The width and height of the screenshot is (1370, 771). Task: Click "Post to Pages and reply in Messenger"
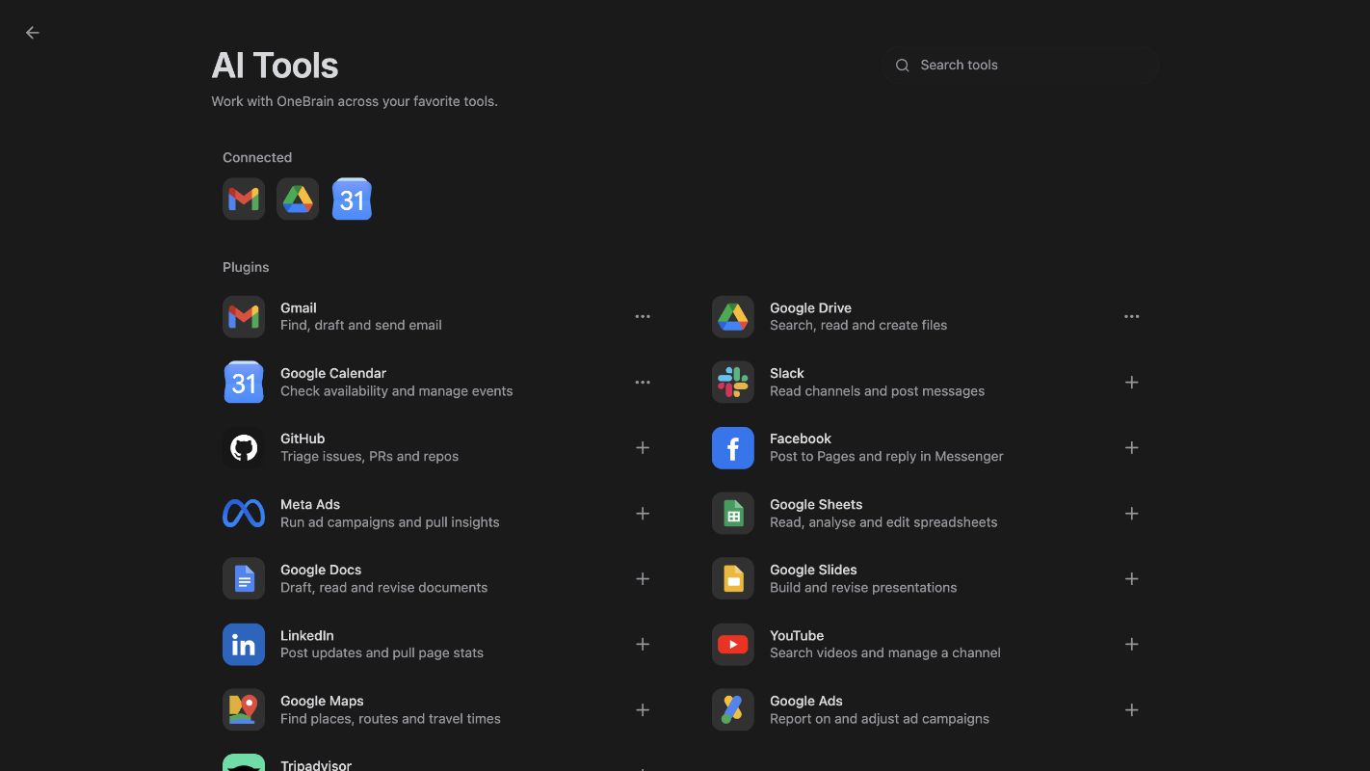tap(886, 456)
